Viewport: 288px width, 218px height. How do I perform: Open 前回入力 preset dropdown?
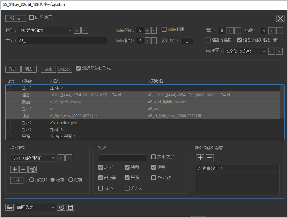click(x=35, y=207)
